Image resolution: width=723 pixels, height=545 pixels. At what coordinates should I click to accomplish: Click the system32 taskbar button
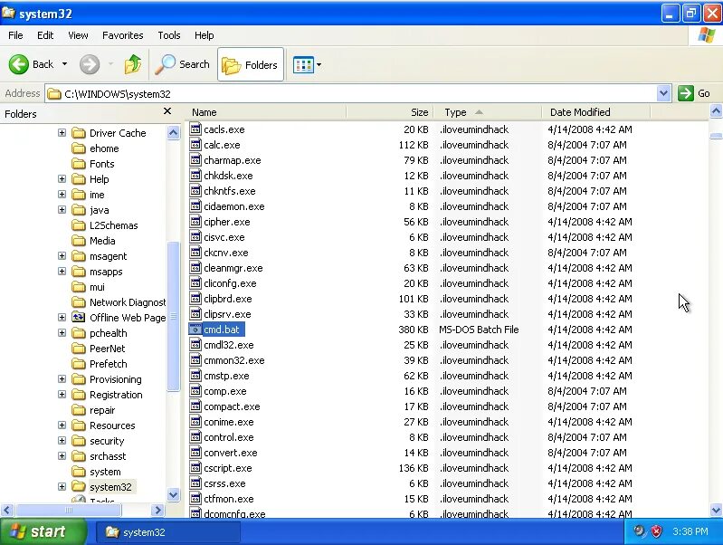click(167, 532)
